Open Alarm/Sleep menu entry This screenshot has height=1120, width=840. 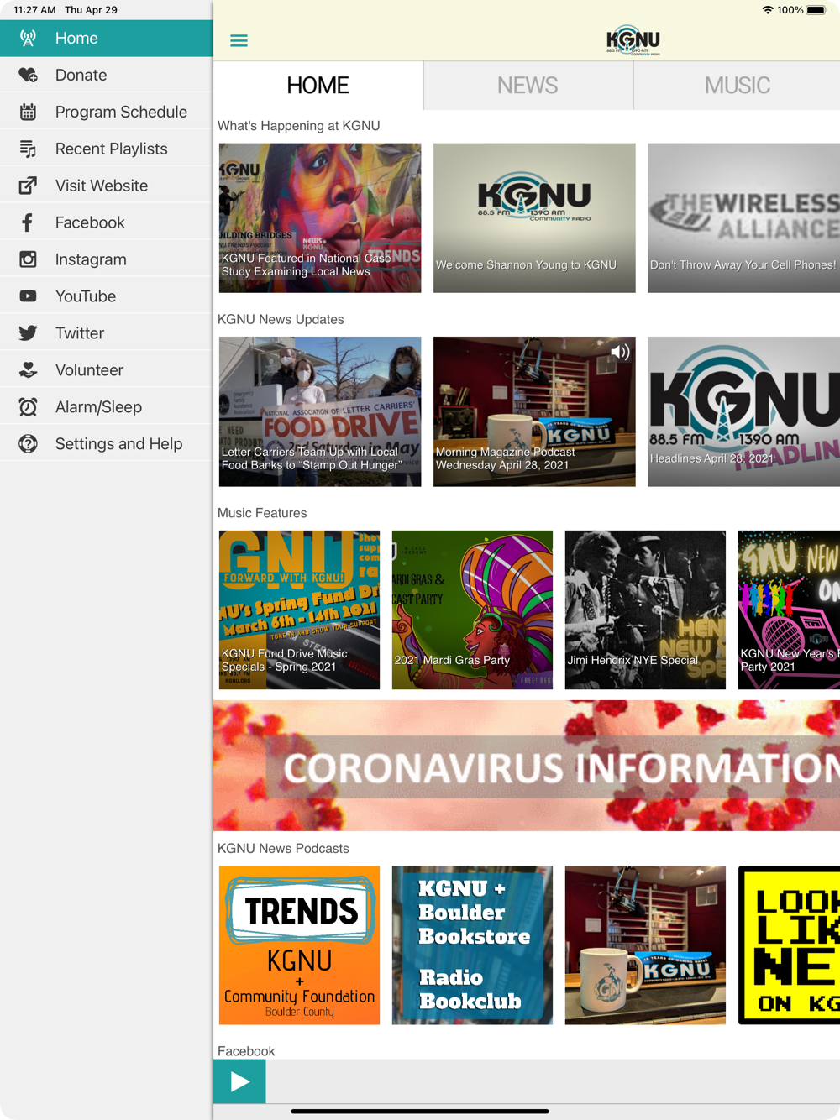106,408
